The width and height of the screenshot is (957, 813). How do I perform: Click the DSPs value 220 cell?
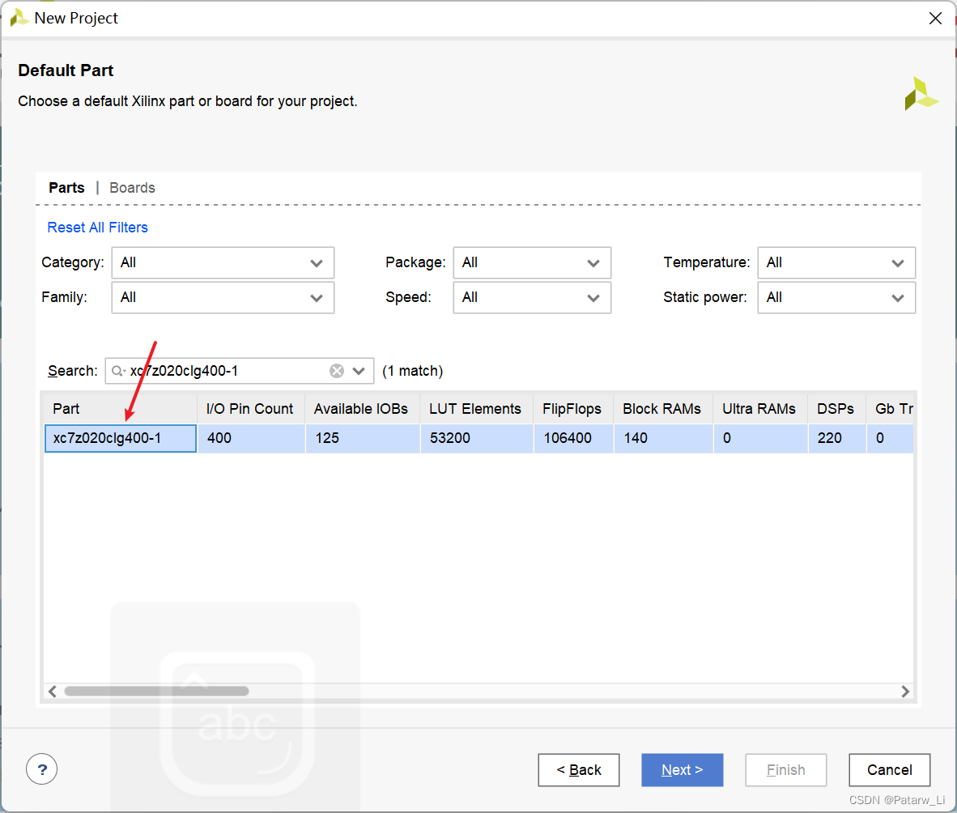pyautogui.click(x=836, y=438)
